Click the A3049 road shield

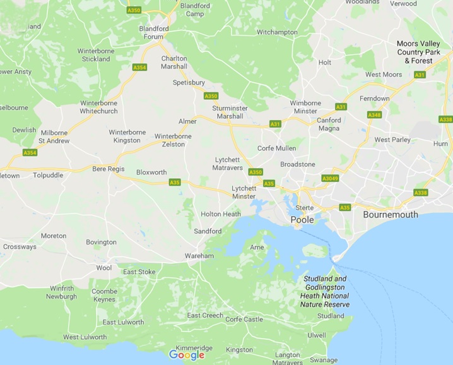click(x=330, y=178)
